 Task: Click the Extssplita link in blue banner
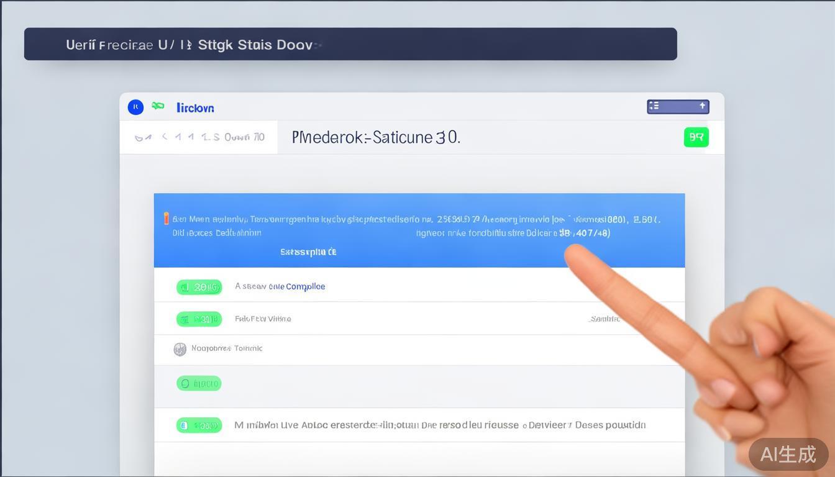coord(308,252)
